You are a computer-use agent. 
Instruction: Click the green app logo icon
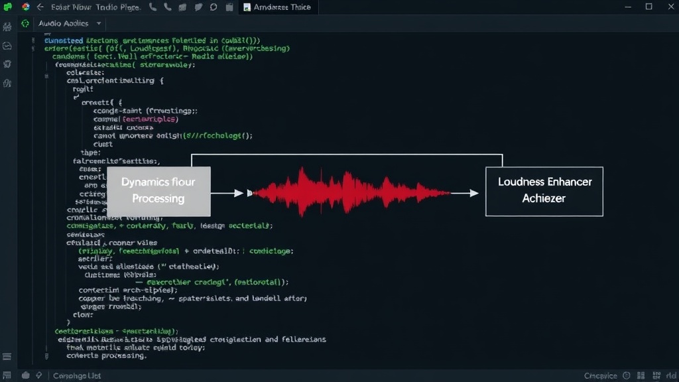click(7, 7)
